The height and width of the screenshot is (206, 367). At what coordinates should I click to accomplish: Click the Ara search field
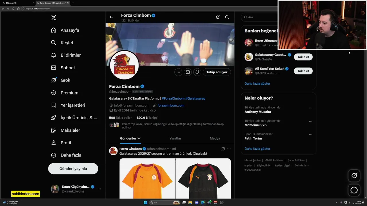pos(259,17)
